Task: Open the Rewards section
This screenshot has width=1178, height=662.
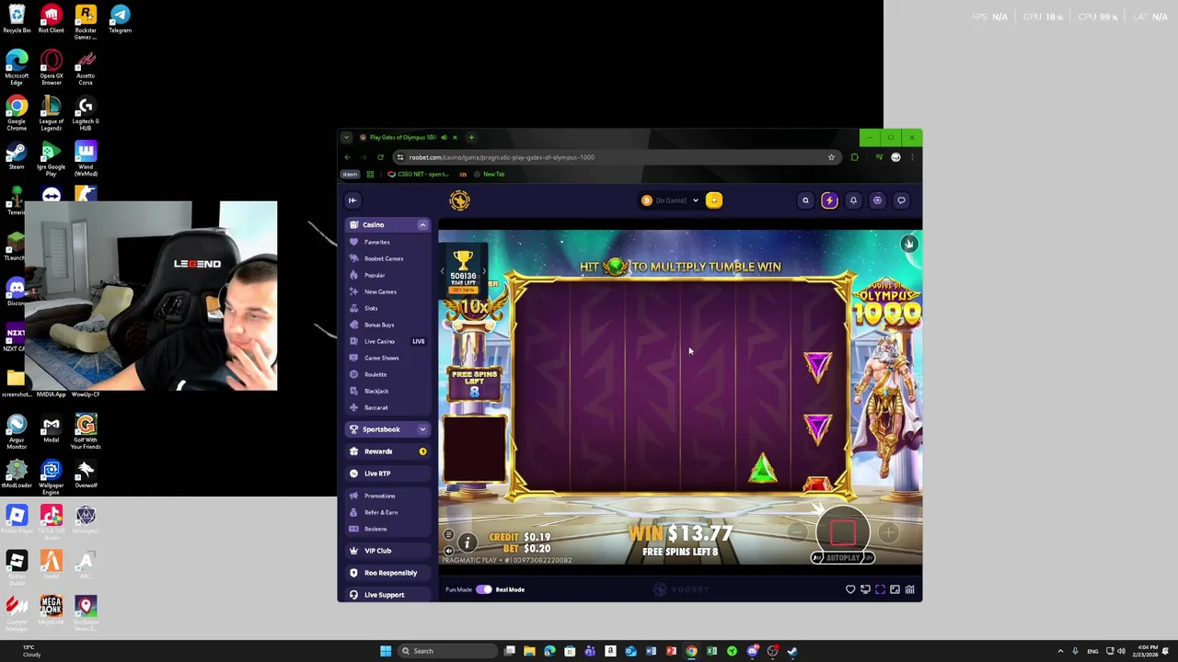Action: click(387, 451)
